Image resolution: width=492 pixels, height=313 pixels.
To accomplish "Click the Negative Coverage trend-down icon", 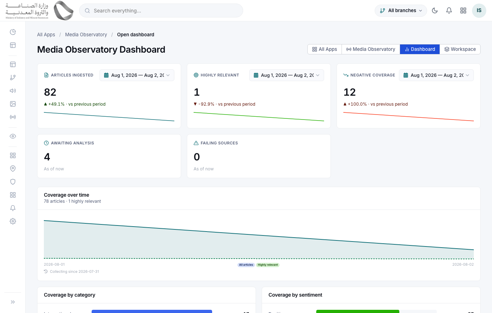I will (346, 75).
